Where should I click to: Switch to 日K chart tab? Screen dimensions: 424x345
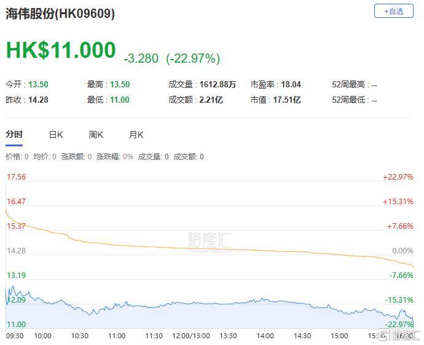pos(56,135)
